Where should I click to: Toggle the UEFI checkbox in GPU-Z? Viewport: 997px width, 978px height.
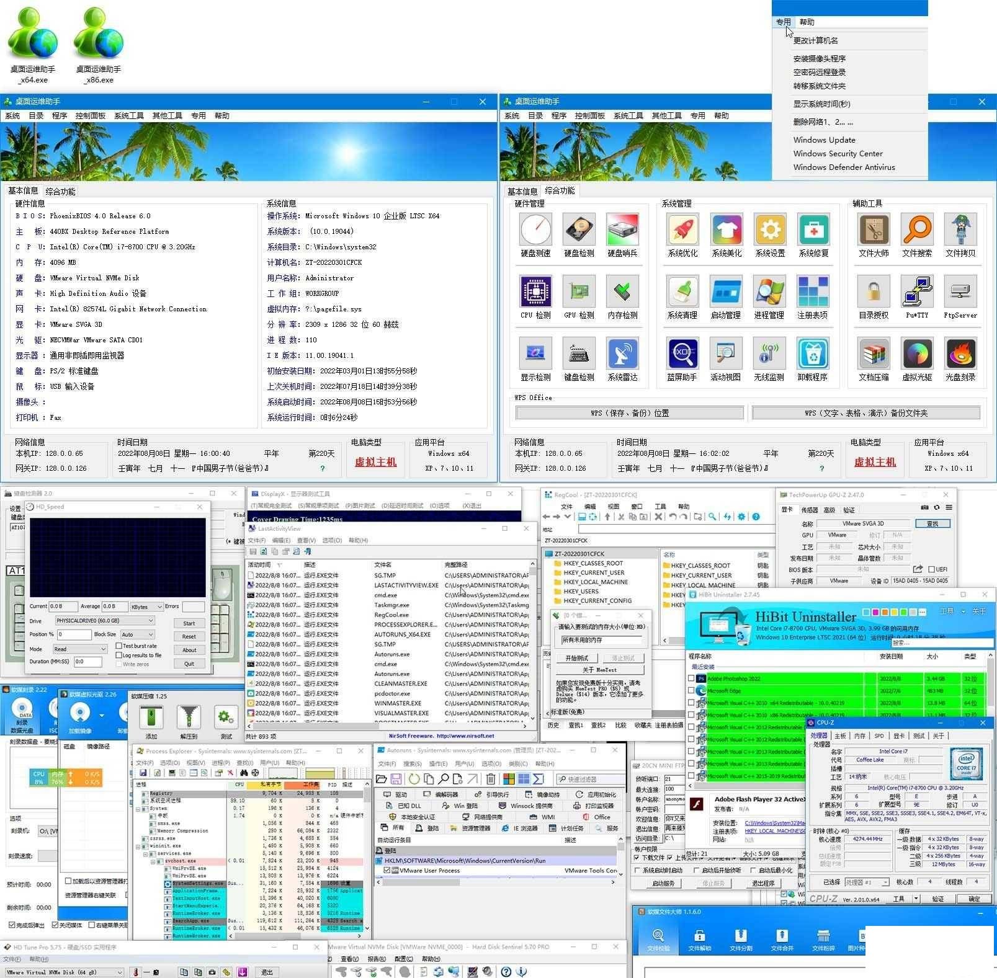click(931, 569)
